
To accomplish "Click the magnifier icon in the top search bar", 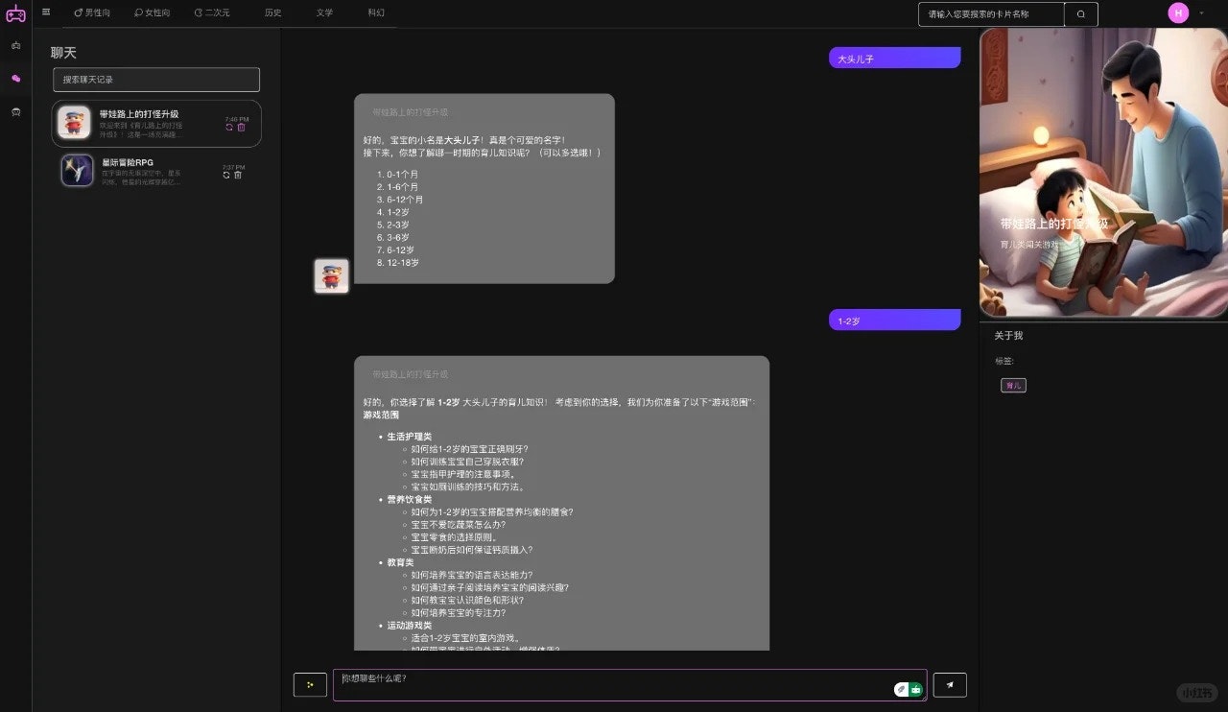I will [1081, 14].
